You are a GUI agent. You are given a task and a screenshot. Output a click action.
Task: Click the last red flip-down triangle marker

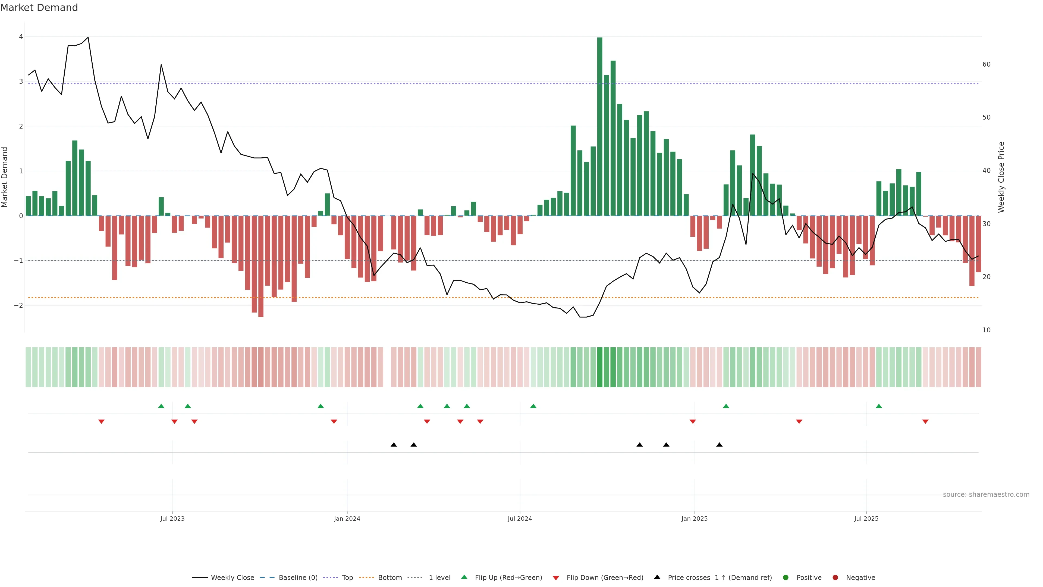click(925, 422)
